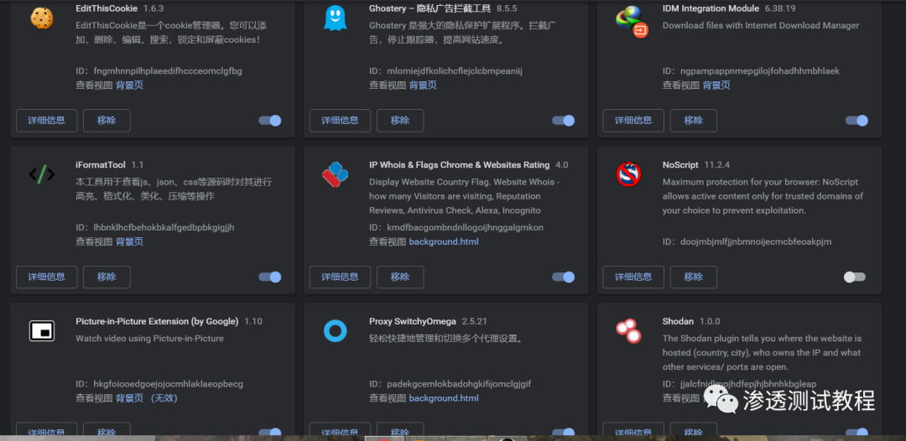Open details for EditThisCookie
The image size is (906, 441).
[x=47, y=121]
